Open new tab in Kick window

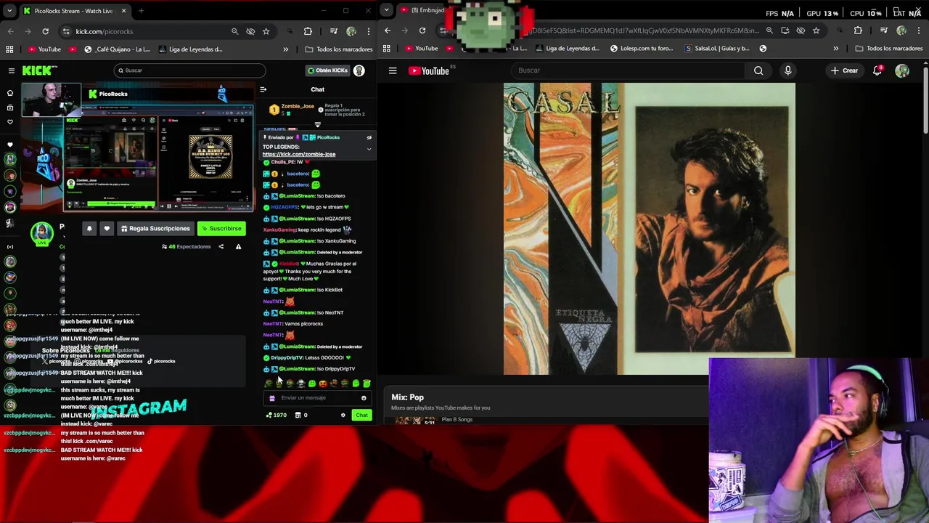pyautogui.click(x=141, y=11)
